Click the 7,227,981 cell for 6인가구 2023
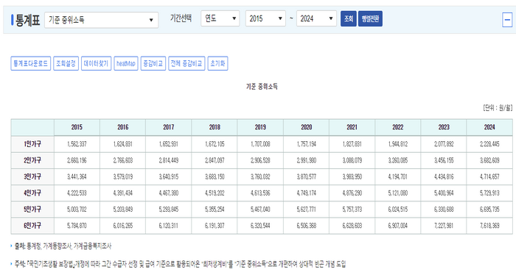Screen dimensions: 516x272 [x=444, y=226]
